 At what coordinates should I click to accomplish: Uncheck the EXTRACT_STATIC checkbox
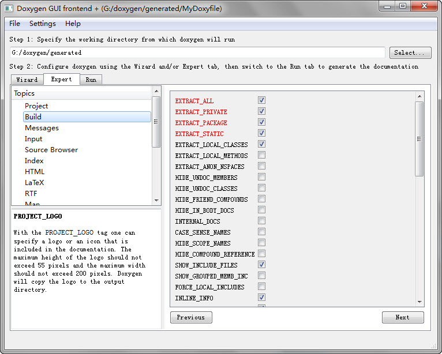(x=261, y=133)
